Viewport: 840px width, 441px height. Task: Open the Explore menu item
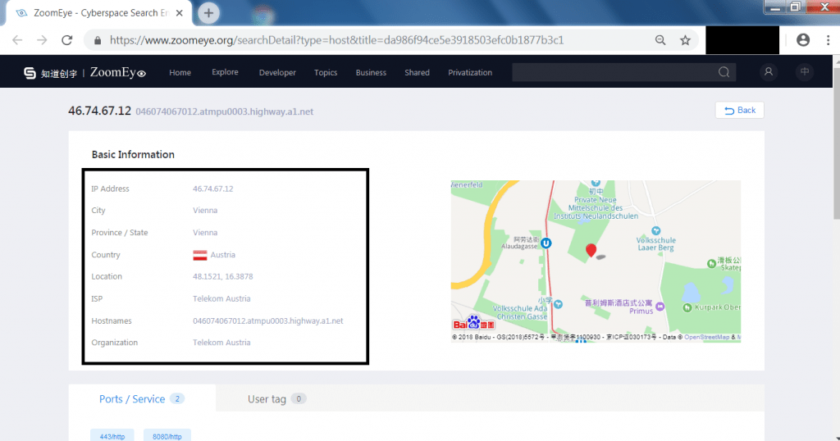click(225, 71)
